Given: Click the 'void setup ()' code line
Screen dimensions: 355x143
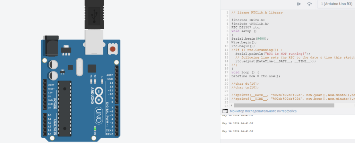Looking at the screenshot, I should coord(244,31).
